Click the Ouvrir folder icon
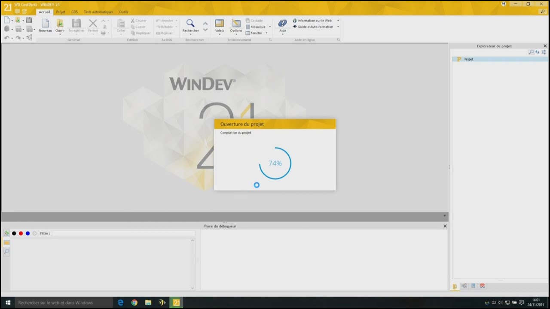This screenshot has height=309, width=550. pos(60,23)
